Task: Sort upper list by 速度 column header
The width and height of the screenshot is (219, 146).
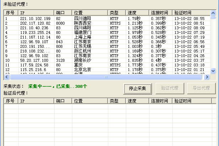Action: [137, 12]
